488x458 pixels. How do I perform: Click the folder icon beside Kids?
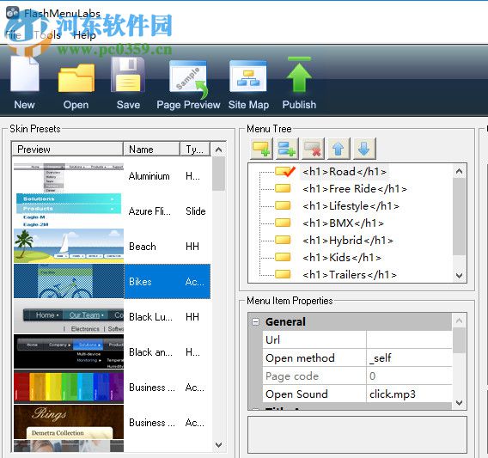(283, 257)
